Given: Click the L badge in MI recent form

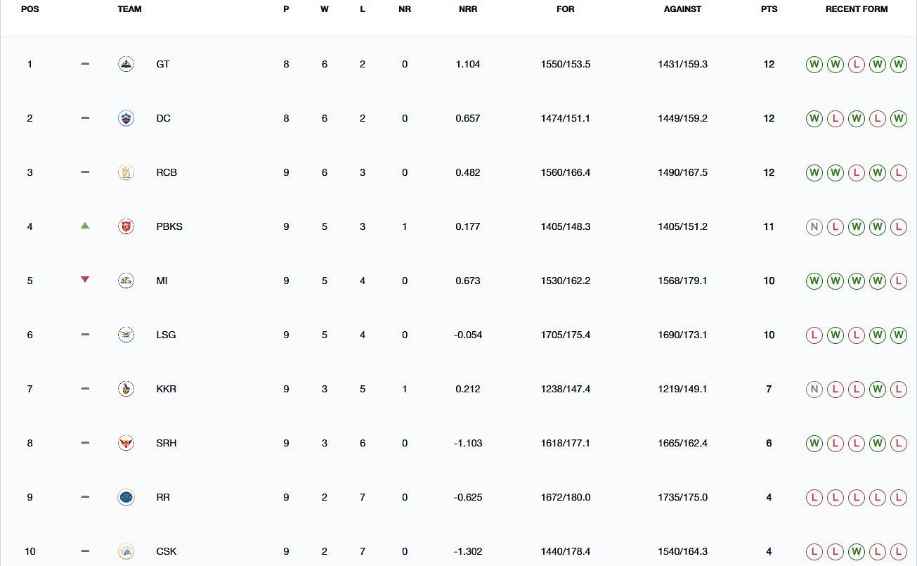Looking at the screenshot, I should [x=898, y=281].
